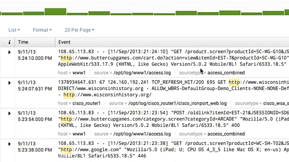Select the tallest timeline histogram bar

[56, 12]
